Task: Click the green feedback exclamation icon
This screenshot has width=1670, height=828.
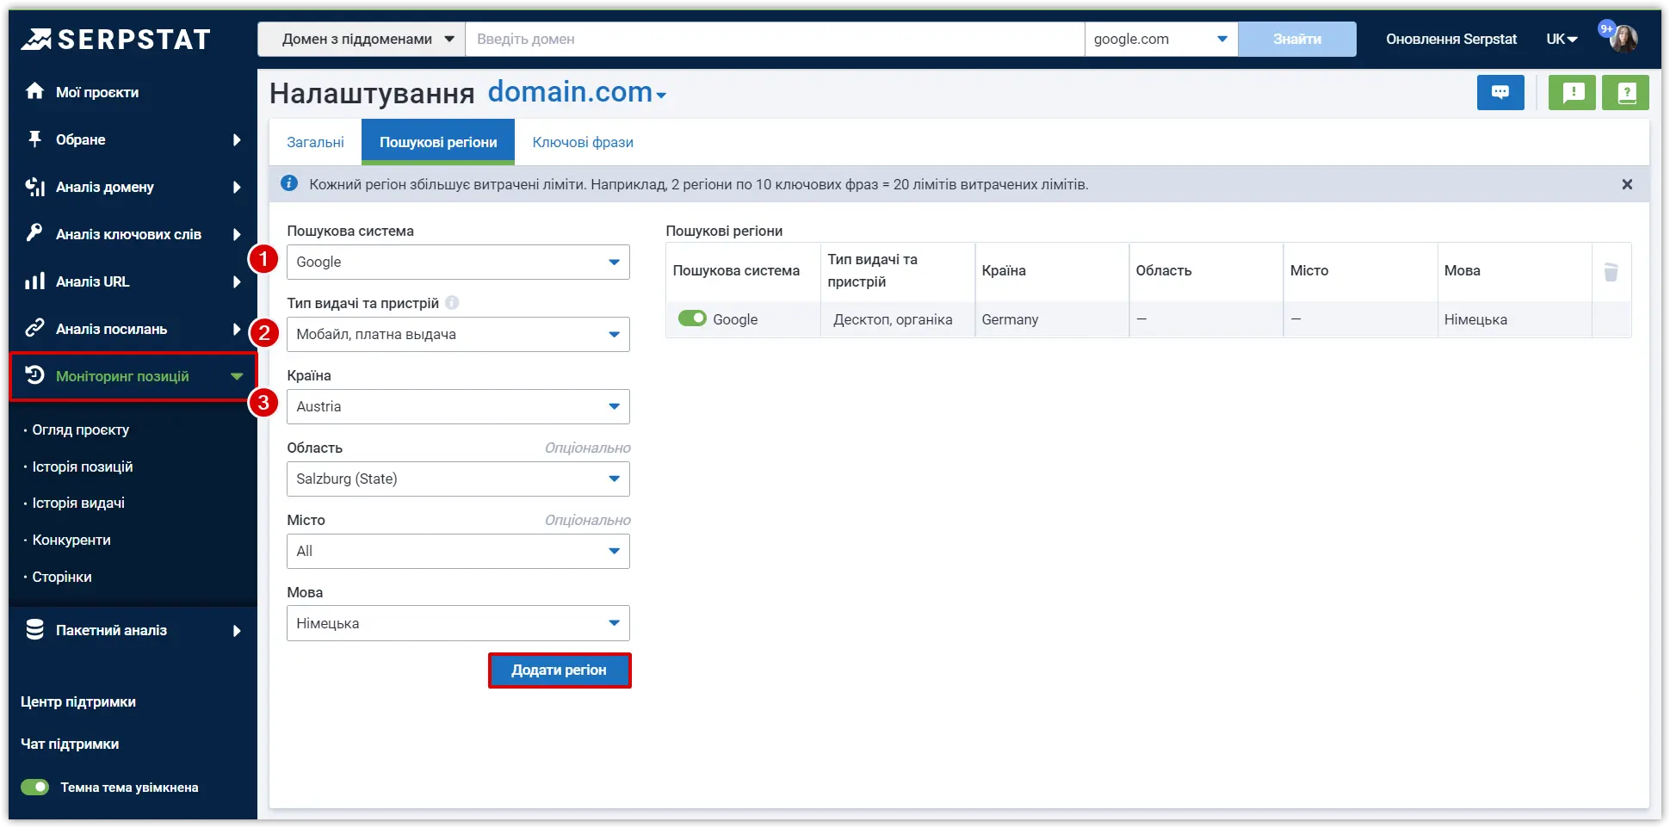Action: 1573,92
